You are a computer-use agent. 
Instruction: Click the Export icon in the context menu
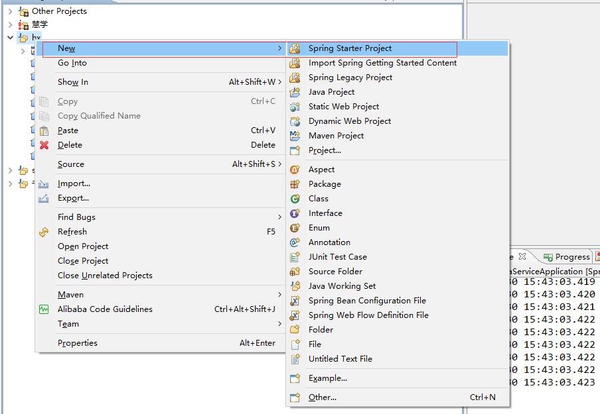[44, 198]
